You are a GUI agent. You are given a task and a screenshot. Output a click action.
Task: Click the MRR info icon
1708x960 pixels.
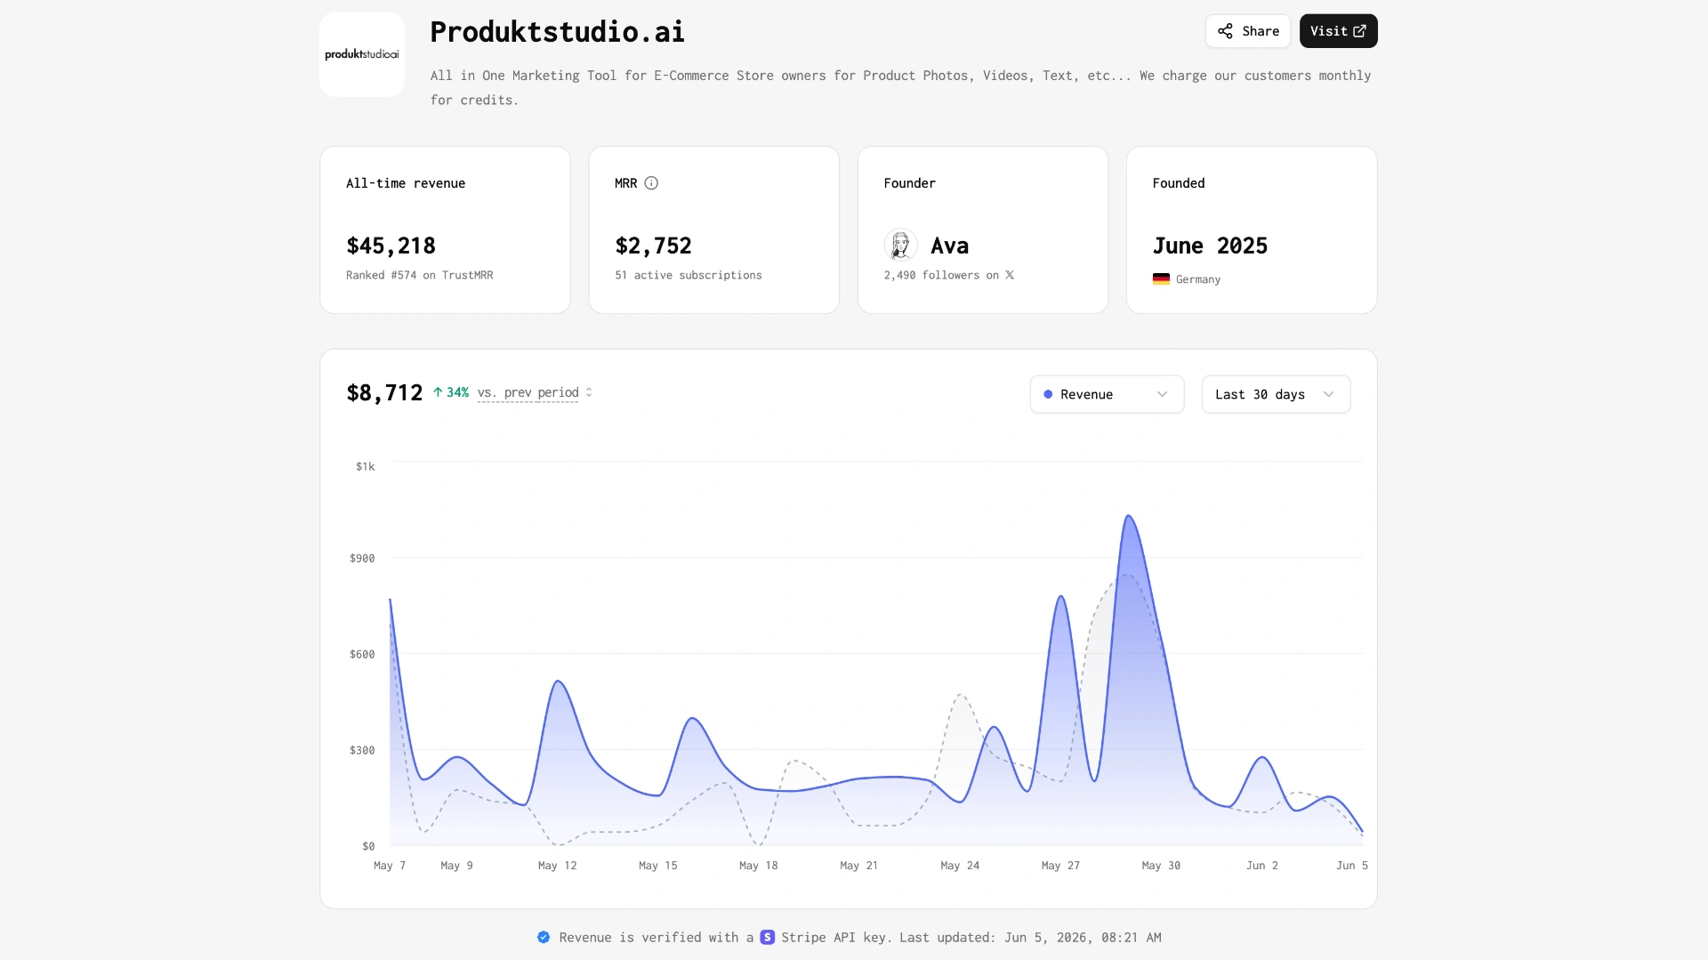click(x=651, y=183)
